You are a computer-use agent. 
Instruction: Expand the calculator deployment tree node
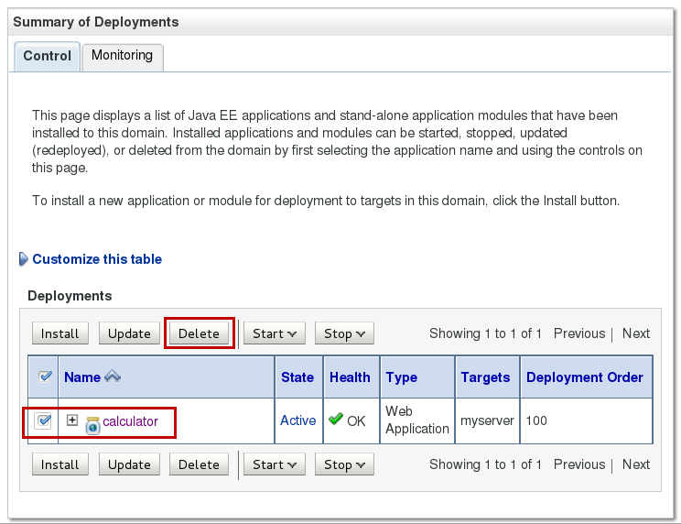72,420
